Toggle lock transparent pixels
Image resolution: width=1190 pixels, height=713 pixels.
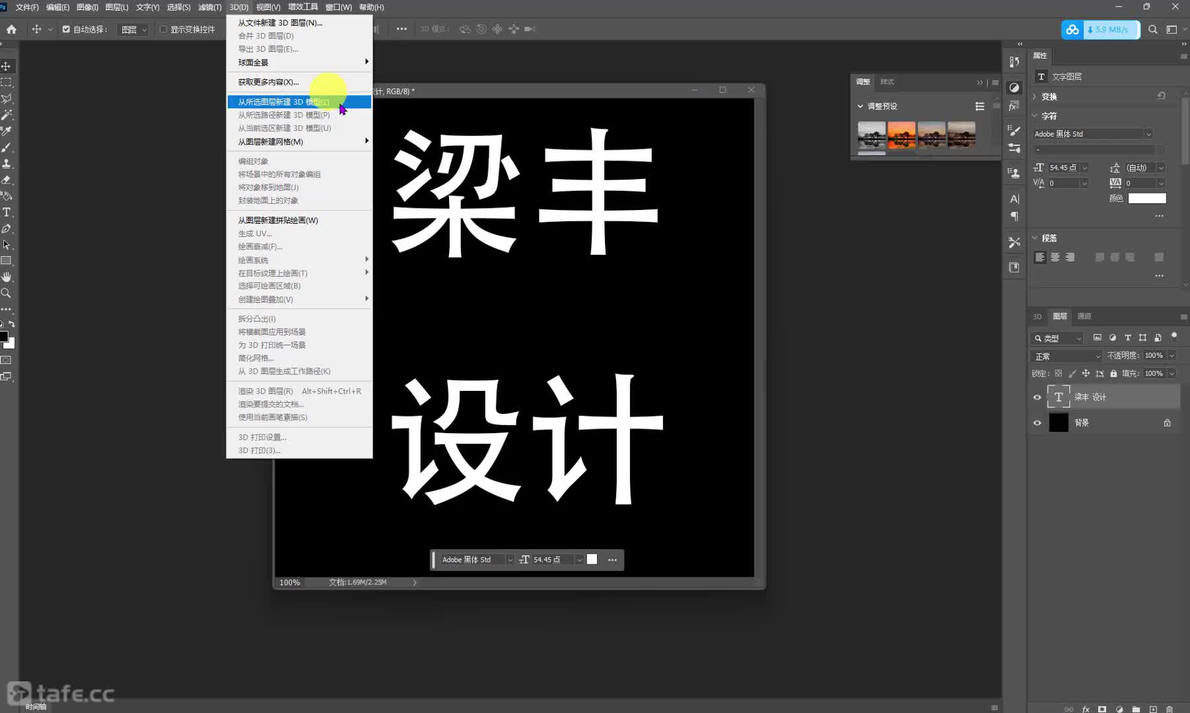(x=1059, y=374)
